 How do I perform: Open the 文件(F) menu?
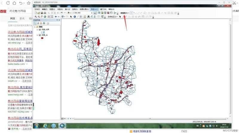[37, 9]
